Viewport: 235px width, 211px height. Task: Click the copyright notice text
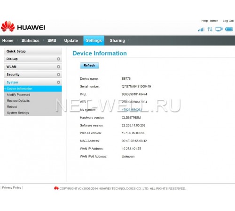[122, 188]
